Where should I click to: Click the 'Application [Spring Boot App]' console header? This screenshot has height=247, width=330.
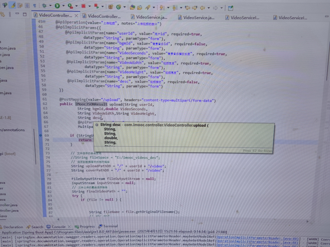[26, 232]
